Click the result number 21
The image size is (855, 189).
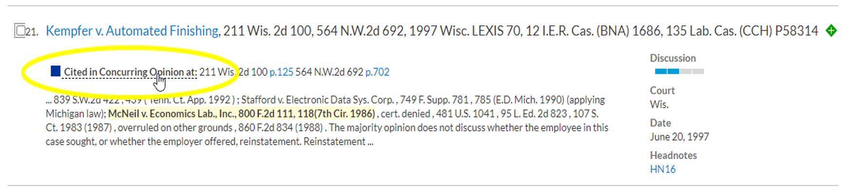[32, 32]
